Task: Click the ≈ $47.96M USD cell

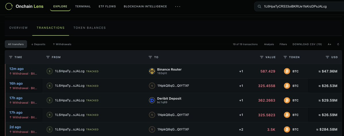Action: 328,71
